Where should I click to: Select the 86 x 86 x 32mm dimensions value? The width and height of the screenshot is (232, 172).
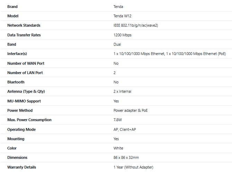click(126, 157)
